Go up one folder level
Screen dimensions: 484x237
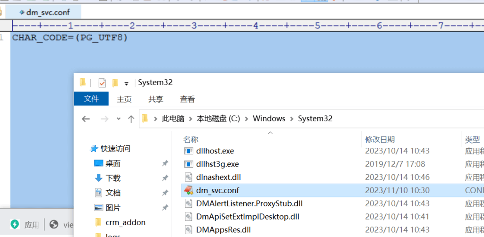pos(131,119)
